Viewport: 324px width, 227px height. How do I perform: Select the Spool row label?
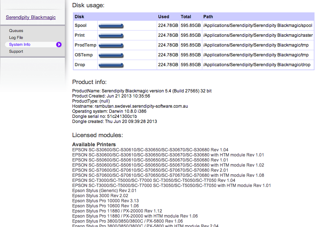click(81, 25)
